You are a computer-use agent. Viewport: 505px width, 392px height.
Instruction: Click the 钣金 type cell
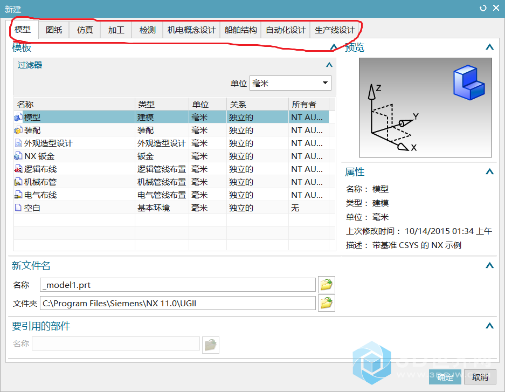click(162, 156)
